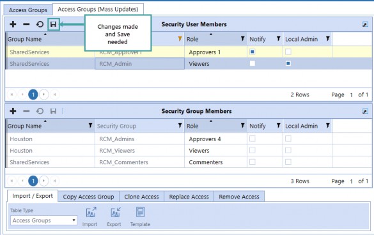Toggle Local Admin for RCM_Admin user row

click(288, 63)
